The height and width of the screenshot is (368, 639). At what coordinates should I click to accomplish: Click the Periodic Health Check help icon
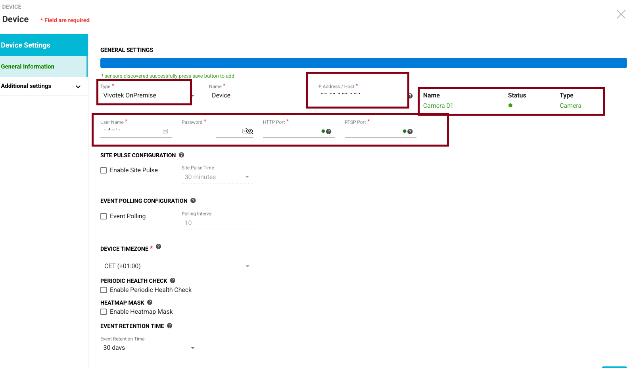click(x=173, y=280)
